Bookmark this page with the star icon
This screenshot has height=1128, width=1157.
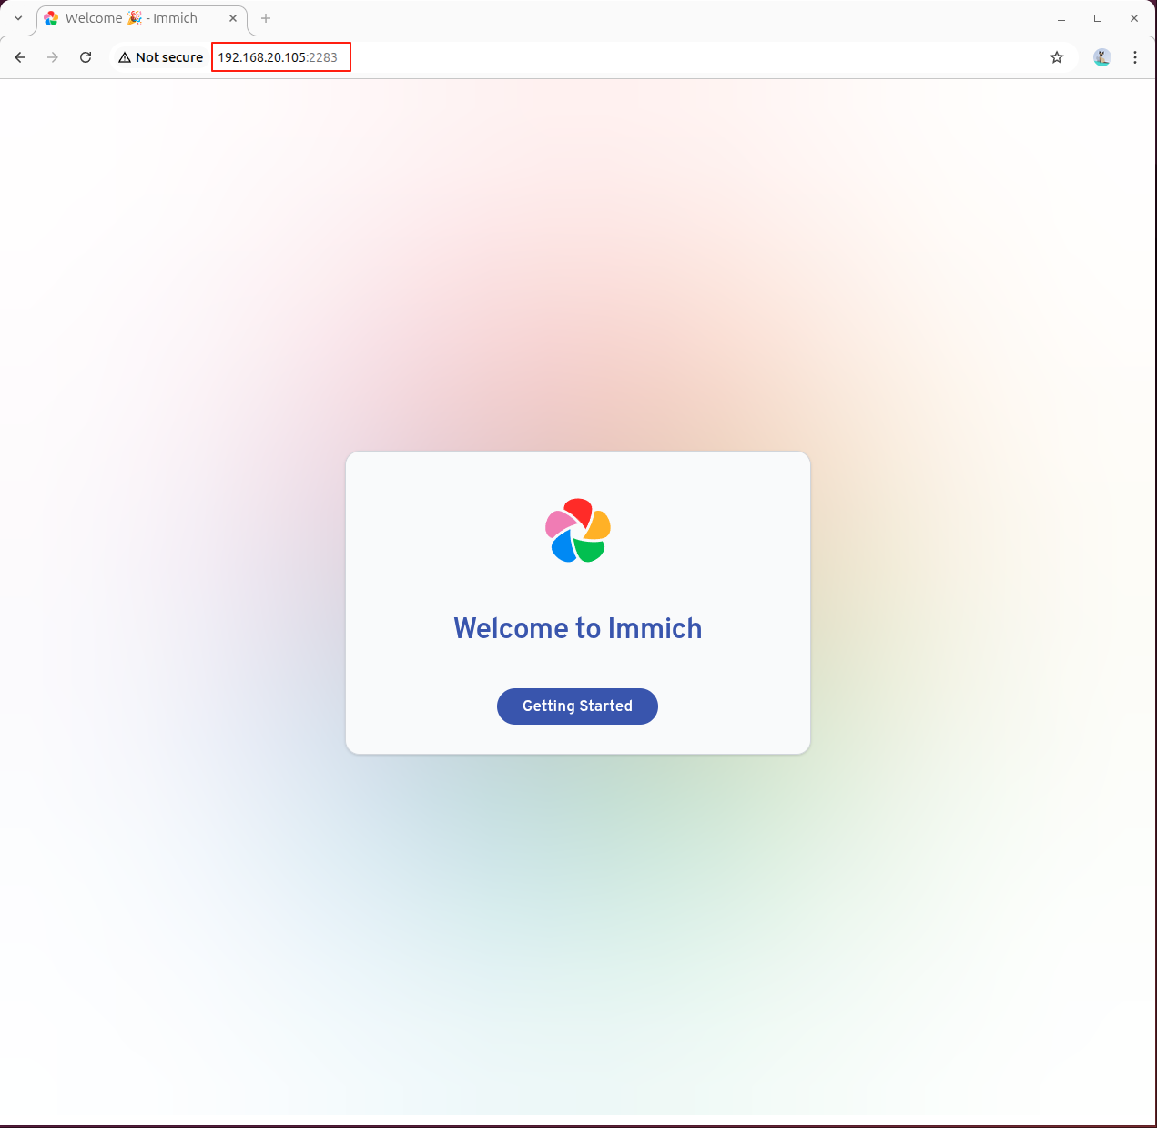pos(1057,57)
